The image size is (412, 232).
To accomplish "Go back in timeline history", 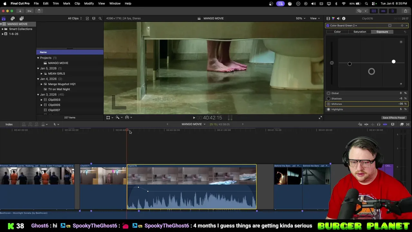I will [x=167, y=124].
